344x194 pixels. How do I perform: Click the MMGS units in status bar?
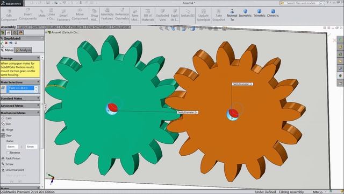317,192
